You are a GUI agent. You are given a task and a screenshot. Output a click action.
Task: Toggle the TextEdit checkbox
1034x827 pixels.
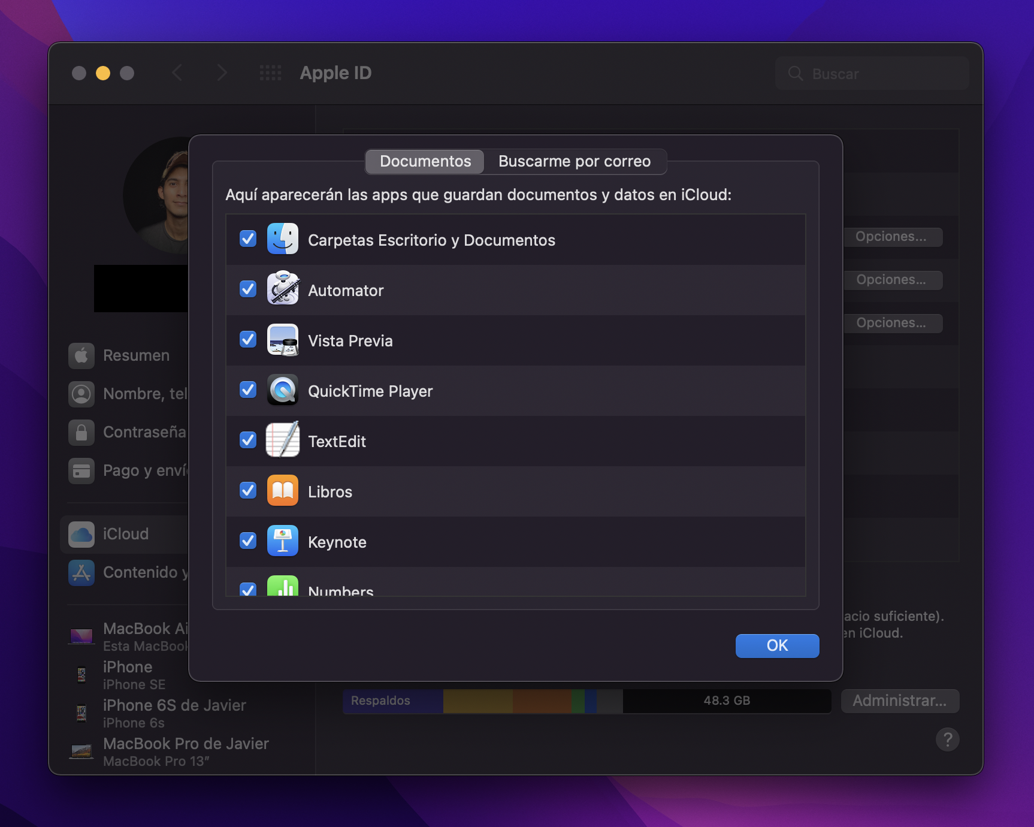(x=248, y=440)
